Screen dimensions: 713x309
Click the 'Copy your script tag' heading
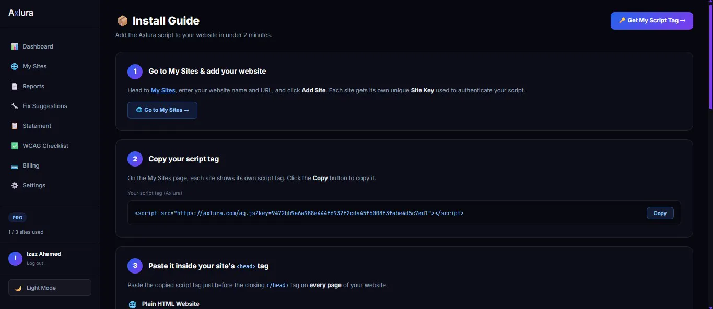[184, 159]
